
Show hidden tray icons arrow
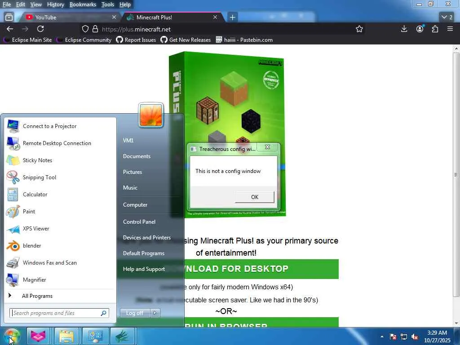coord(382,336)
